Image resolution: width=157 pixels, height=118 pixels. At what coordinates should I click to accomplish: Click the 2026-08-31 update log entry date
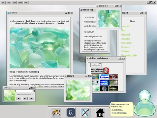[89, 17]
